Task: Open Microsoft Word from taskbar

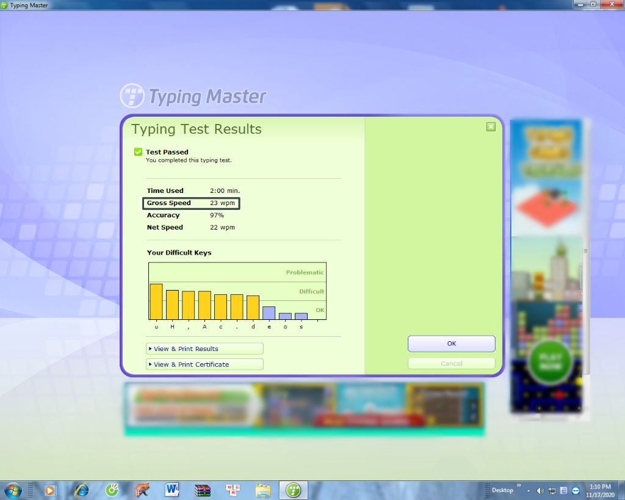Action: (x=172, y=490)
